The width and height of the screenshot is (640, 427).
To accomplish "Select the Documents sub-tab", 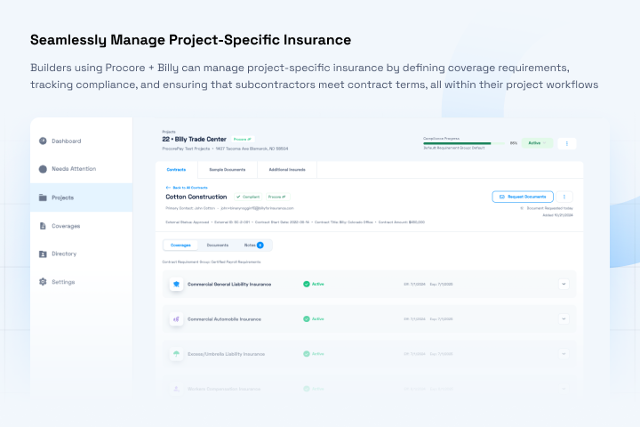I will point(218,246).
